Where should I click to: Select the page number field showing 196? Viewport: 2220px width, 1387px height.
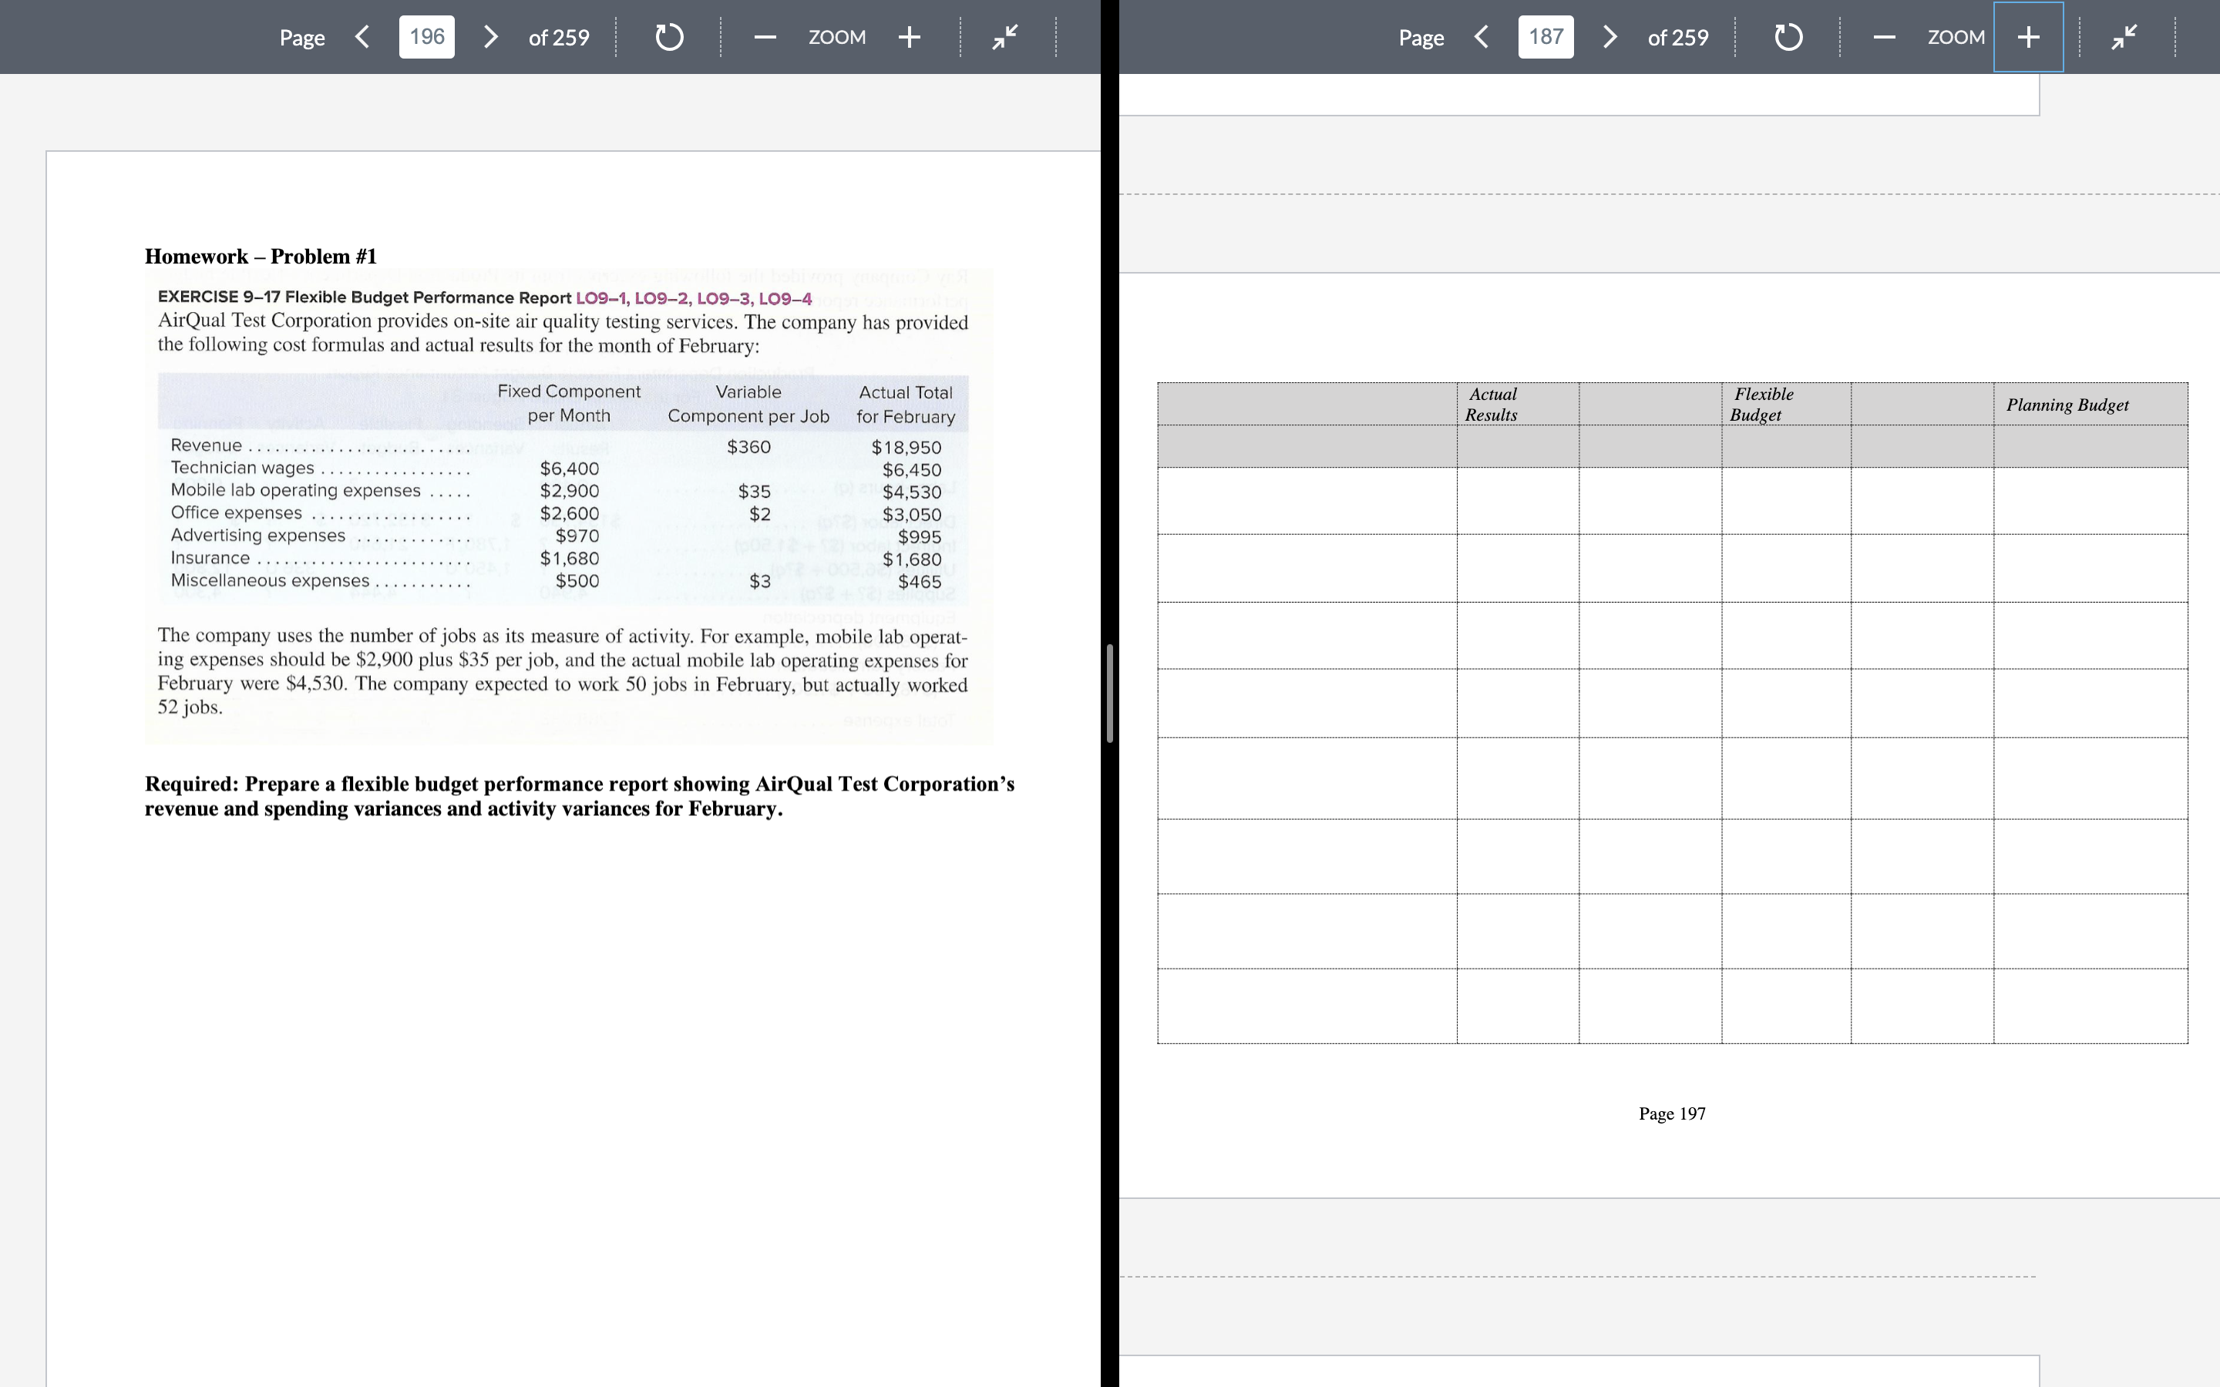(425, 37)
